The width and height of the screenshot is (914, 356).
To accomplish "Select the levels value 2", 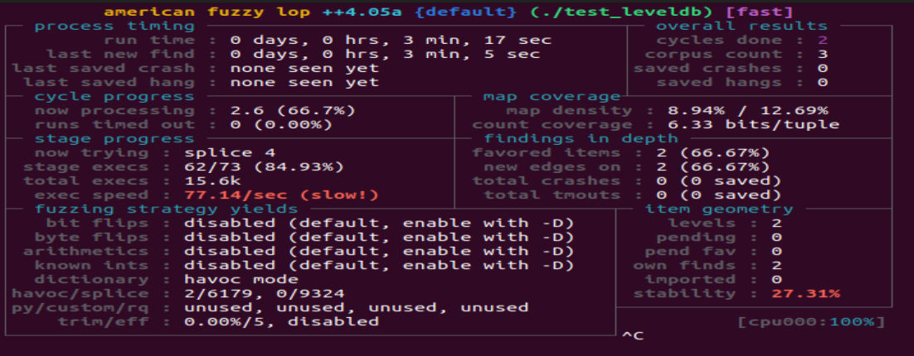I will 776,223.
